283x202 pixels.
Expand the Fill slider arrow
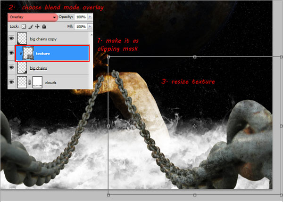(90, 26)
